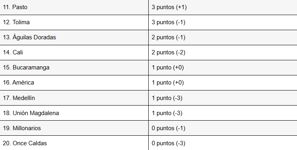Select the '11. Pasto' team cell

[x=74, y=7]
